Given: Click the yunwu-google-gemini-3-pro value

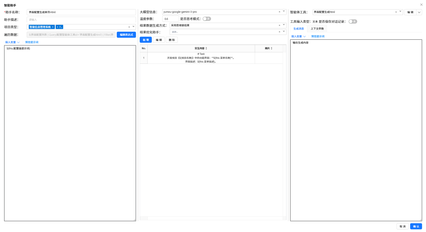Looking at the screenshot, I should pyautogui.click(x=180, y=12).
